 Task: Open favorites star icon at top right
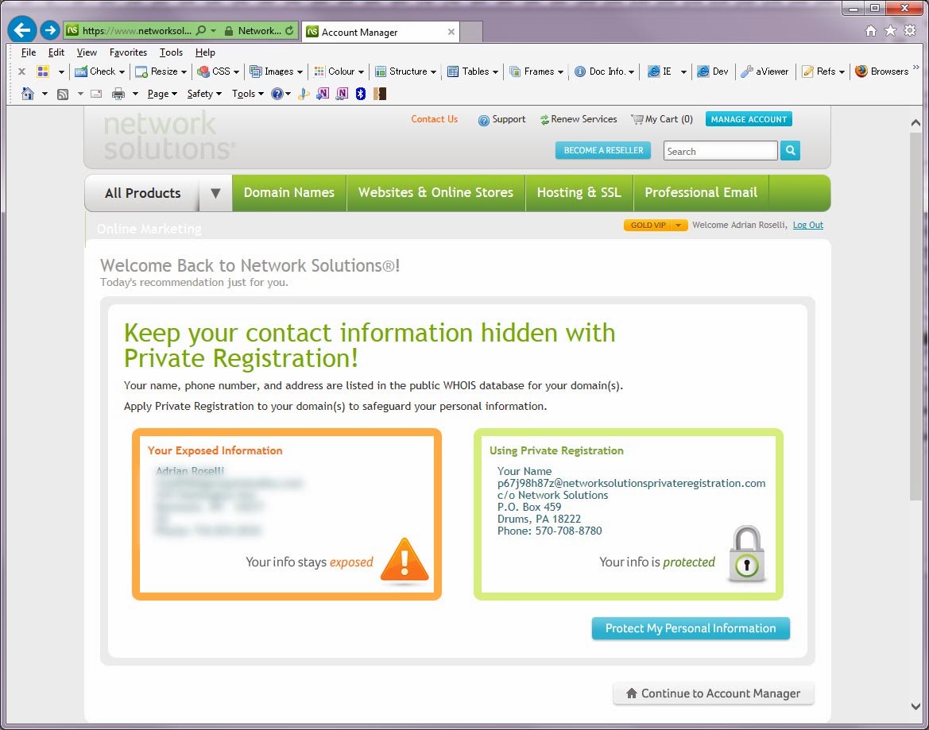(890, 31)
